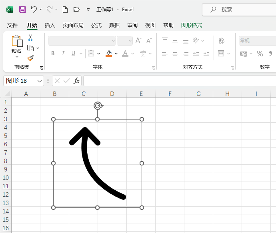The width and height of the screenshot is (276, 233).
Task: Switch to the 插入 tab
Action: (50, 25)
